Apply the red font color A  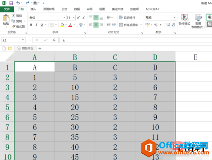(x=71, y=25)
